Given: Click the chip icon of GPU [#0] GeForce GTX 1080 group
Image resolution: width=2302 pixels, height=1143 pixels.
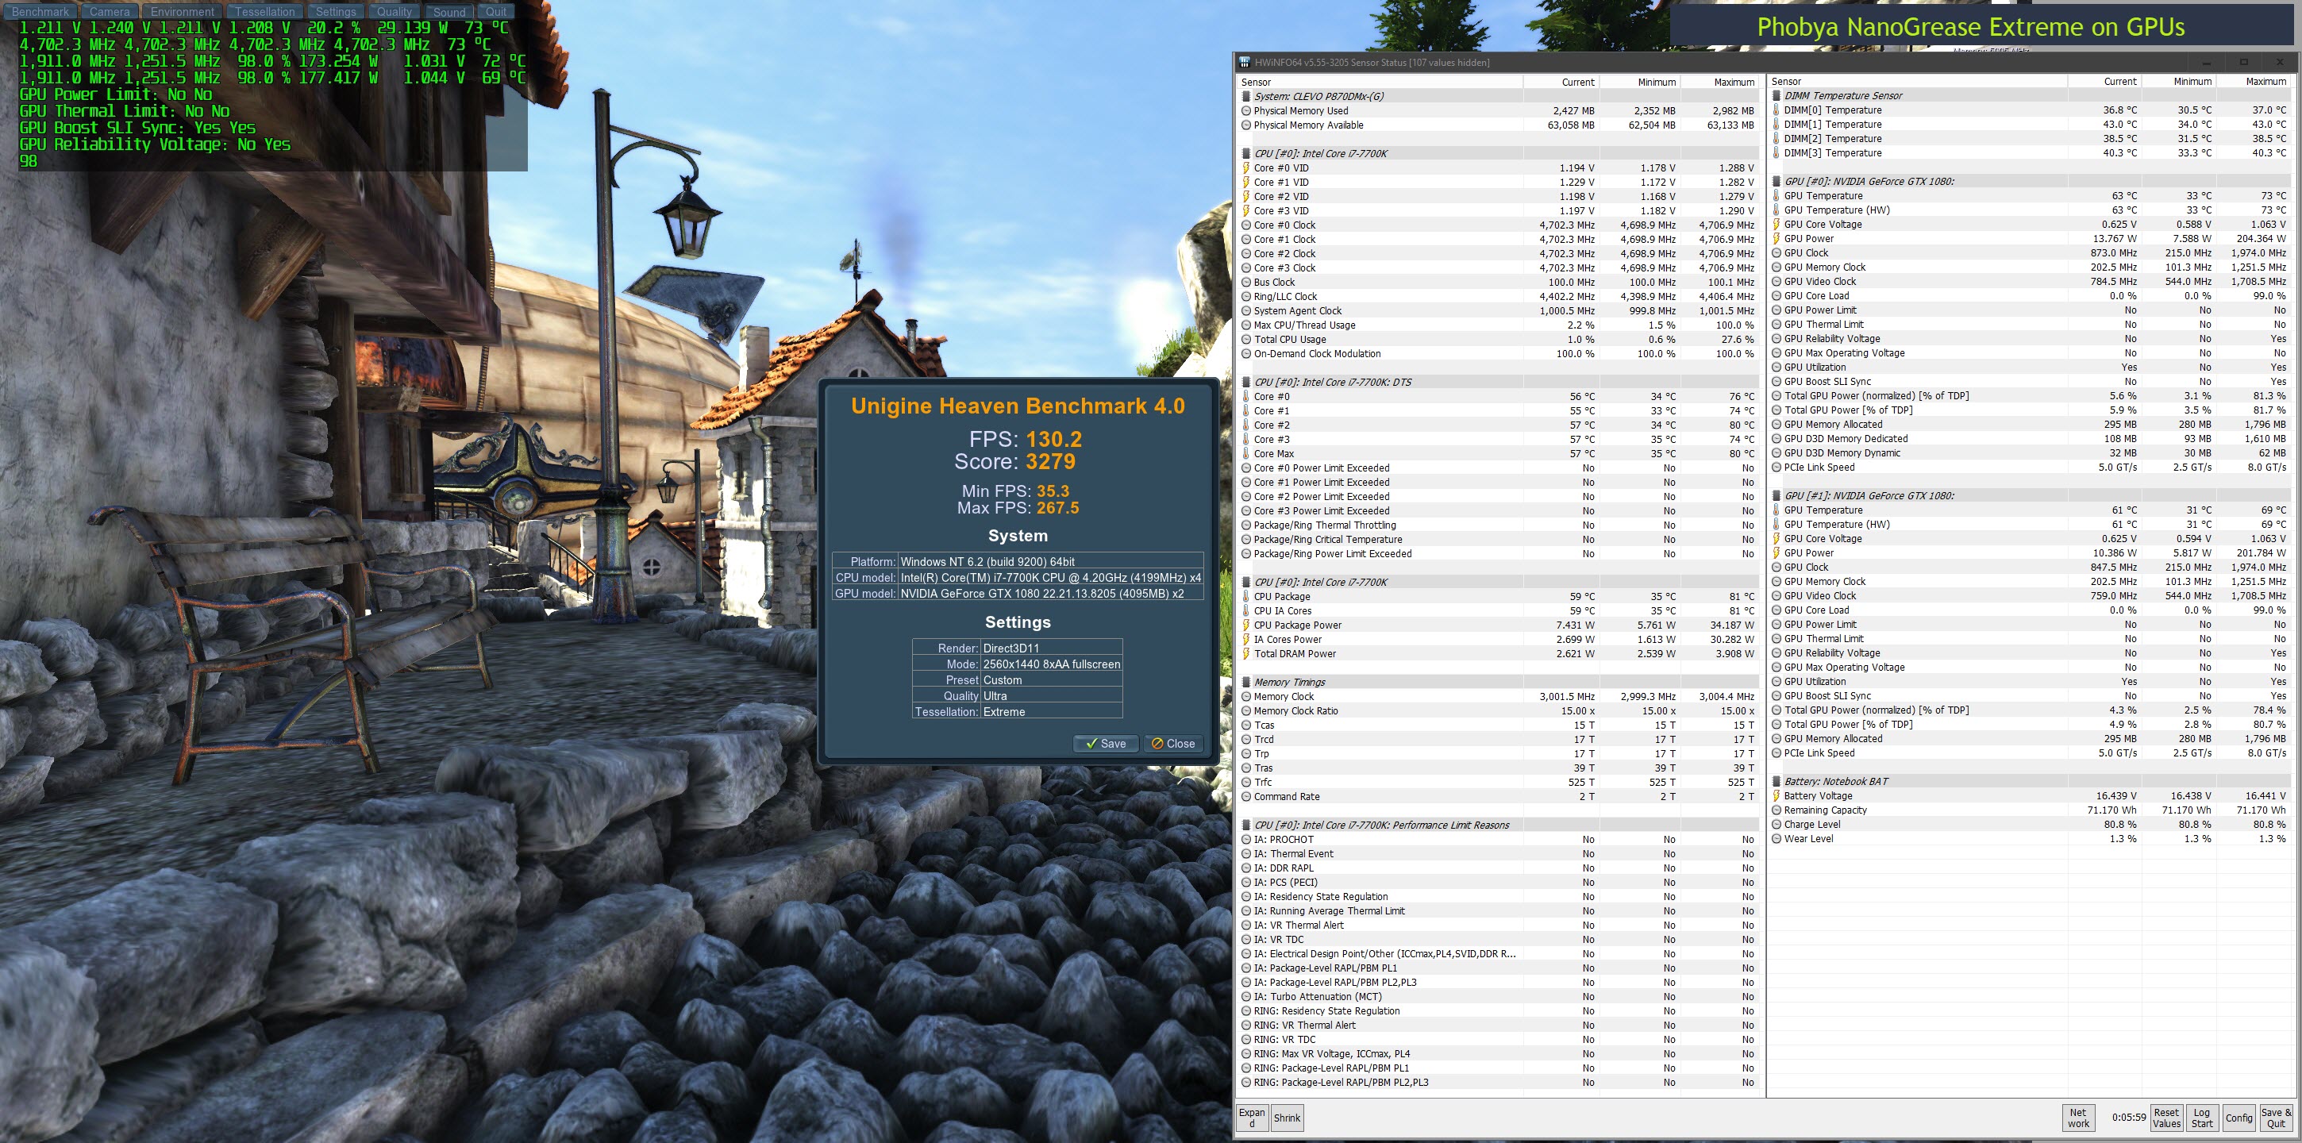Looking at the screenshot, I should 1776,182.
